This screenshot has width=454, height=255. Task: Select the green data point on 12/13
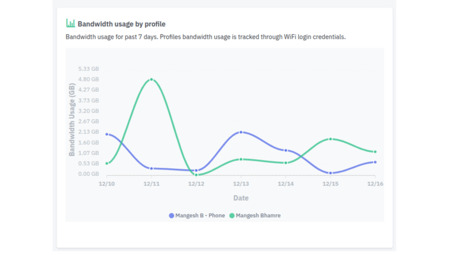241,159
